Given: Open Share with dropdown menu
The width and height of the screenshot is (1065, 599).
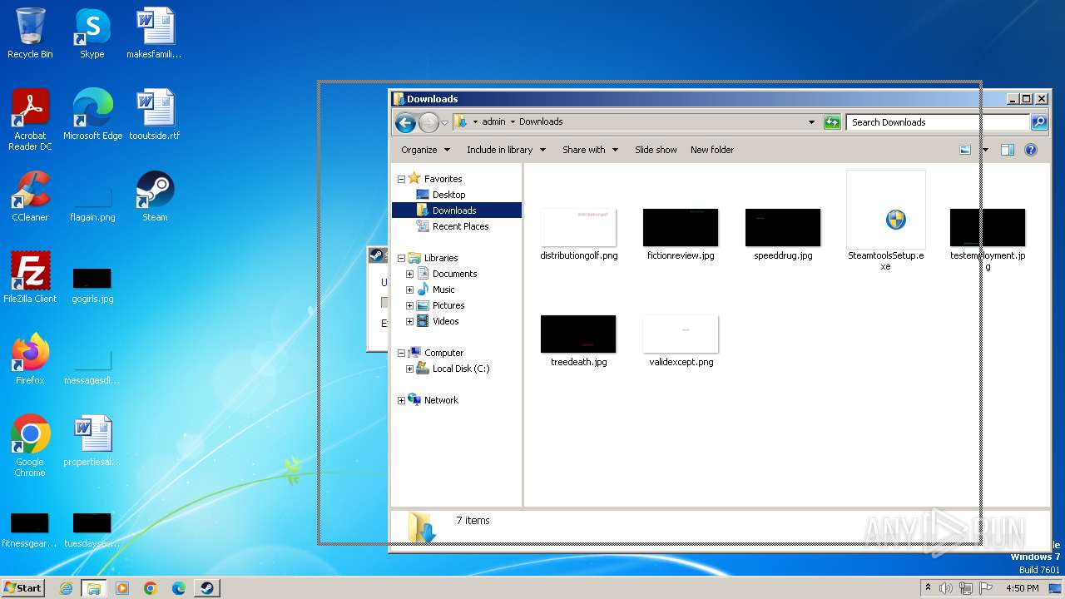Looking at the screenshot, I should coord(590,150).
